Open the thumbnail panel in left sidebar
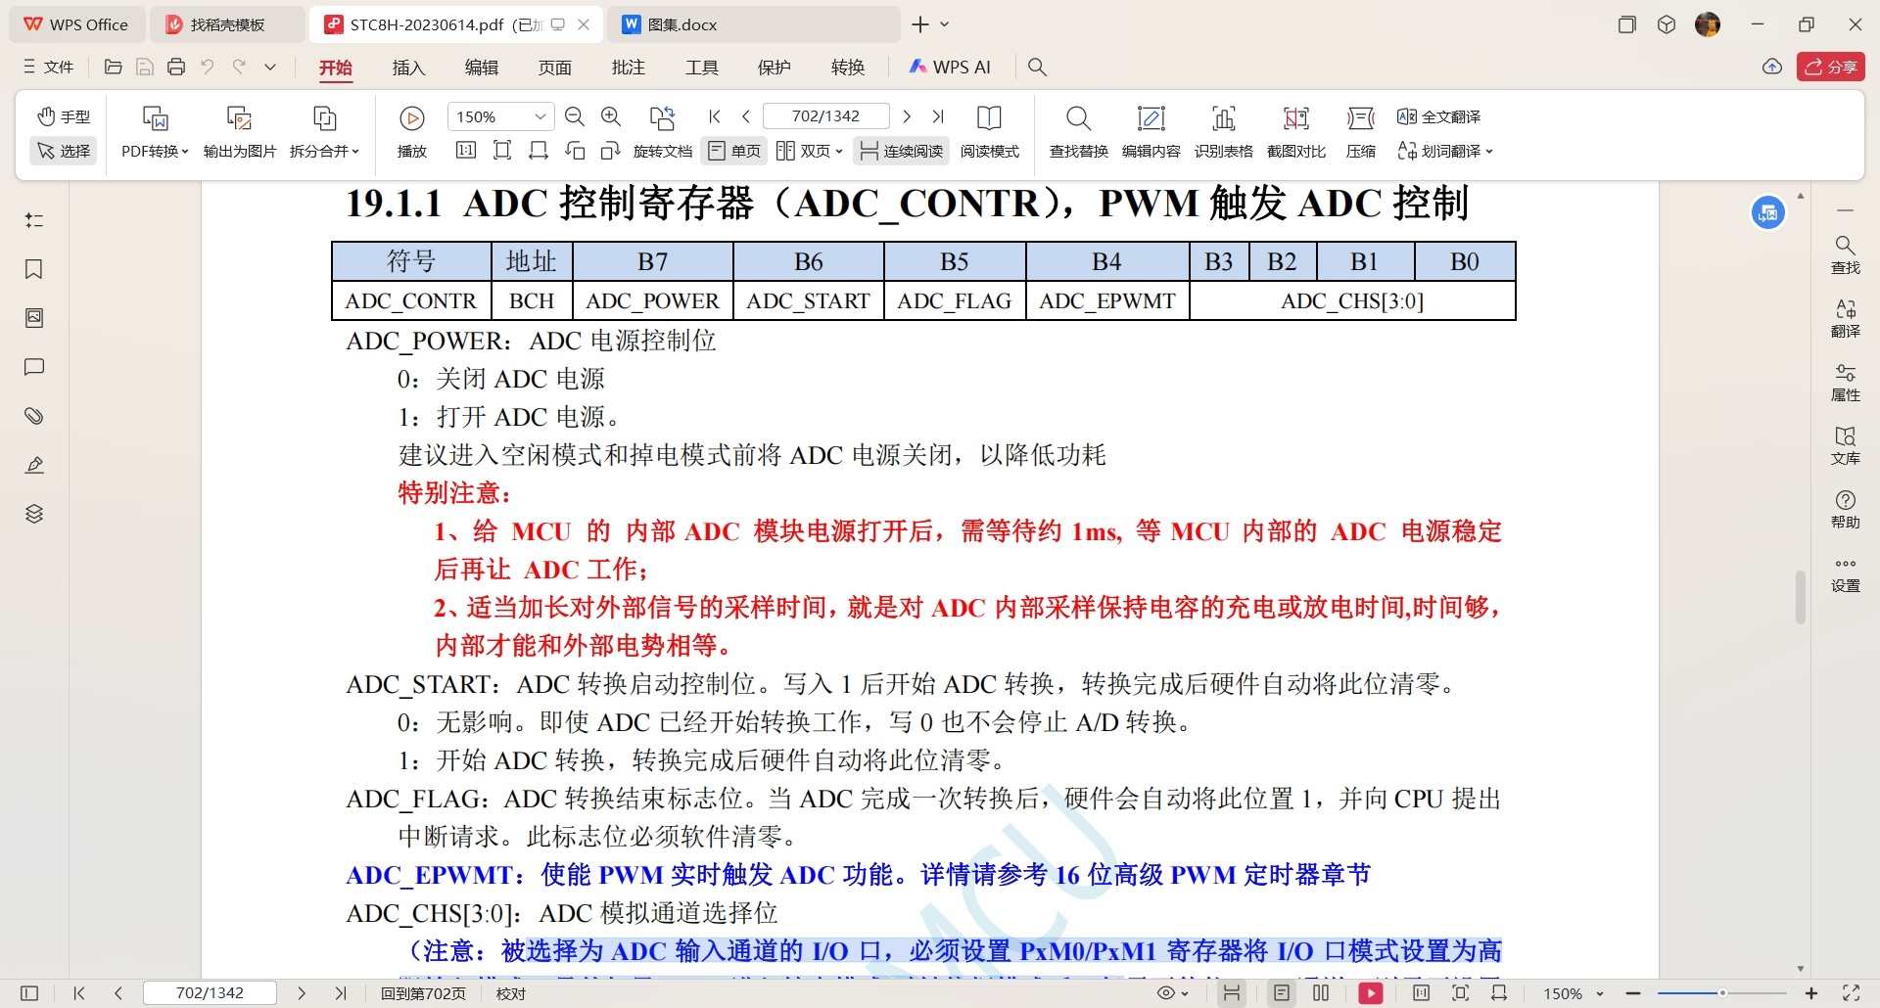This screenshot has height=1008, width=1880. click(x=34, y=318)
